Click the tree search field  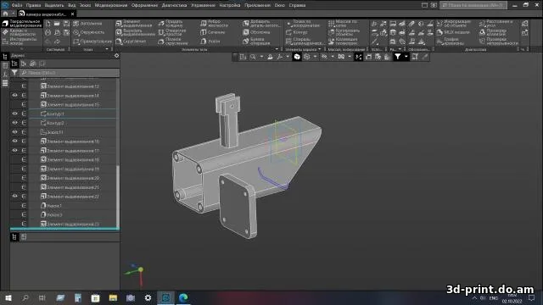pyautogui.click(x=70, y=73)
